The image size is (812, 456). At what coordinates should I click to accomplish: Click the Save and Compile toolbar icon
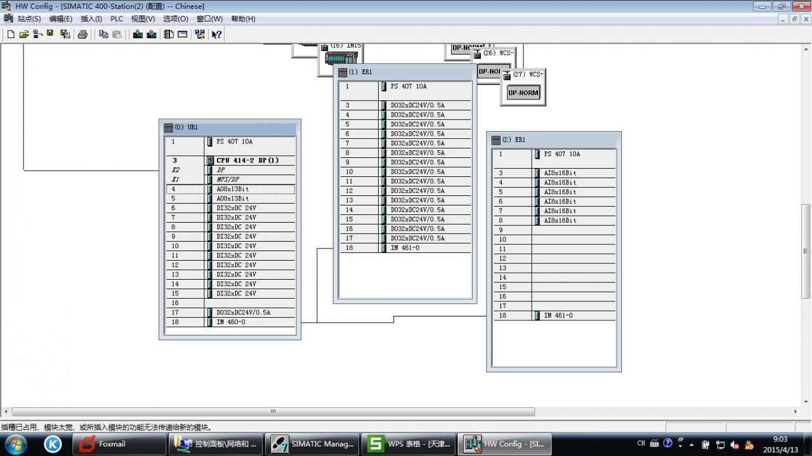(x=65, y=34)
